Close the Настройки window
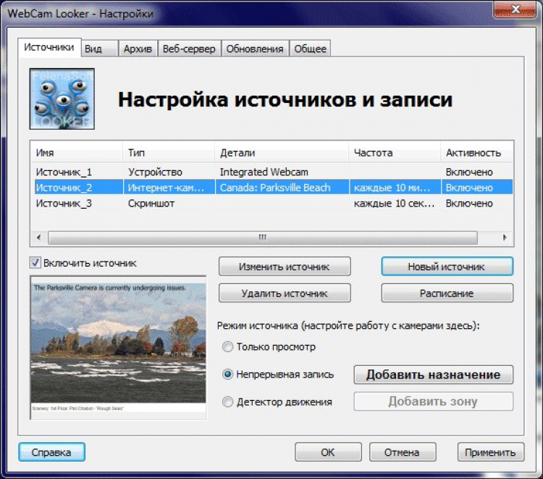The image size is (543, 479). [x=515, y=9]
